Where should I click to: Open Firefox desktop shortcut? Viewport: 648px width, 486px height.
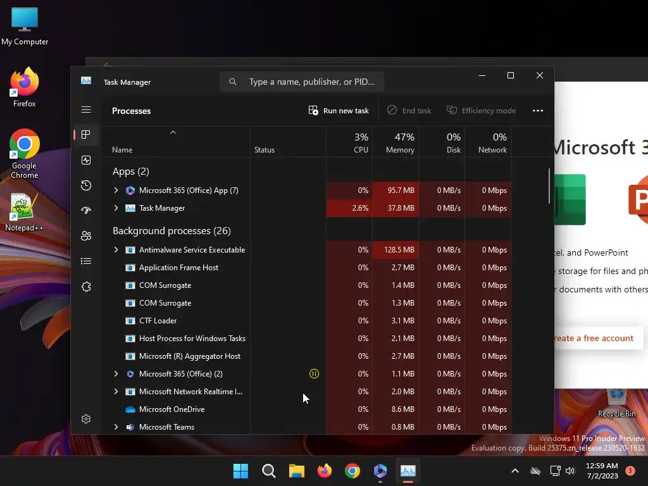tap(25, 87)
